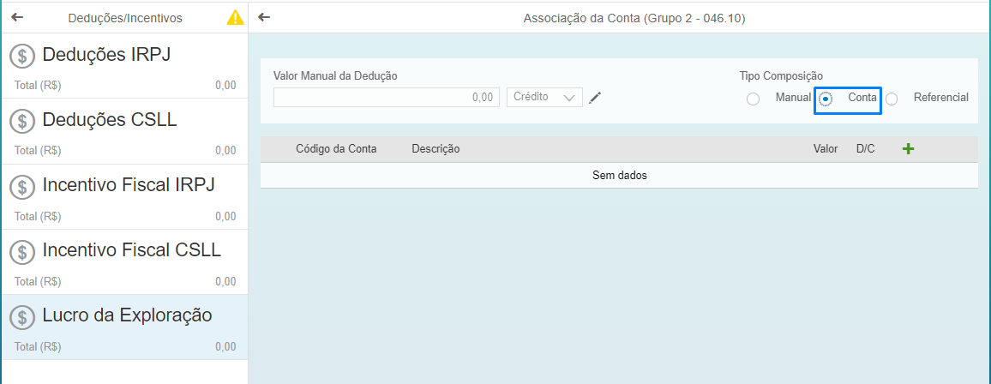
Task: Click dollar icon beside Deduções IRPJ
Action: point(22,57)
